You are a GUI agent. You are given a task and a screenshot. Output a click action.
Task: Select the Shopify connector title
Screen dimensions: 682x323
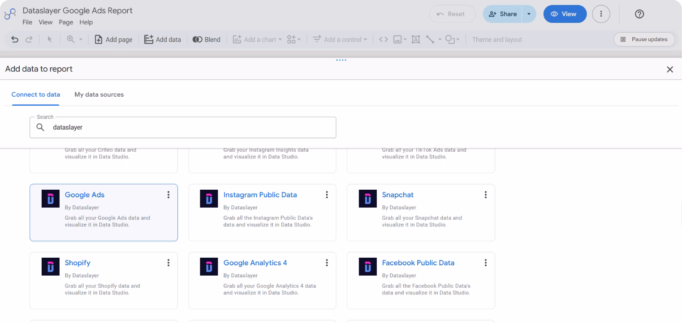[78, 263]
